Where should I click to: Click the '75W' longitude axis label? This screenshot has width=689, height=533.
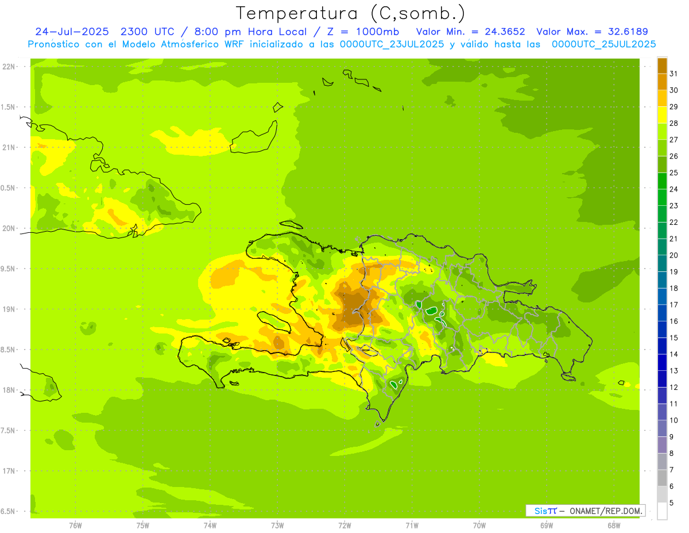(143, 526)
